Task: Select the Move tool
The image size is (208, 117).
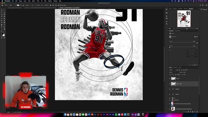Action: coord(2,10)
